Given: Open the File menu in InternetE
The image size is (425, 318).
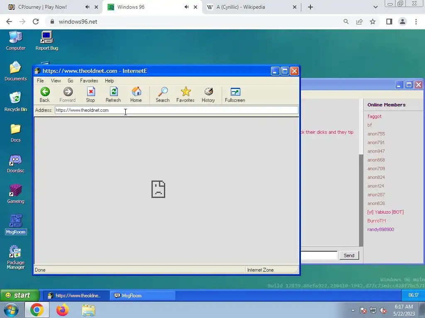Looking at the screenshot, I should click(x=40, y=81).
